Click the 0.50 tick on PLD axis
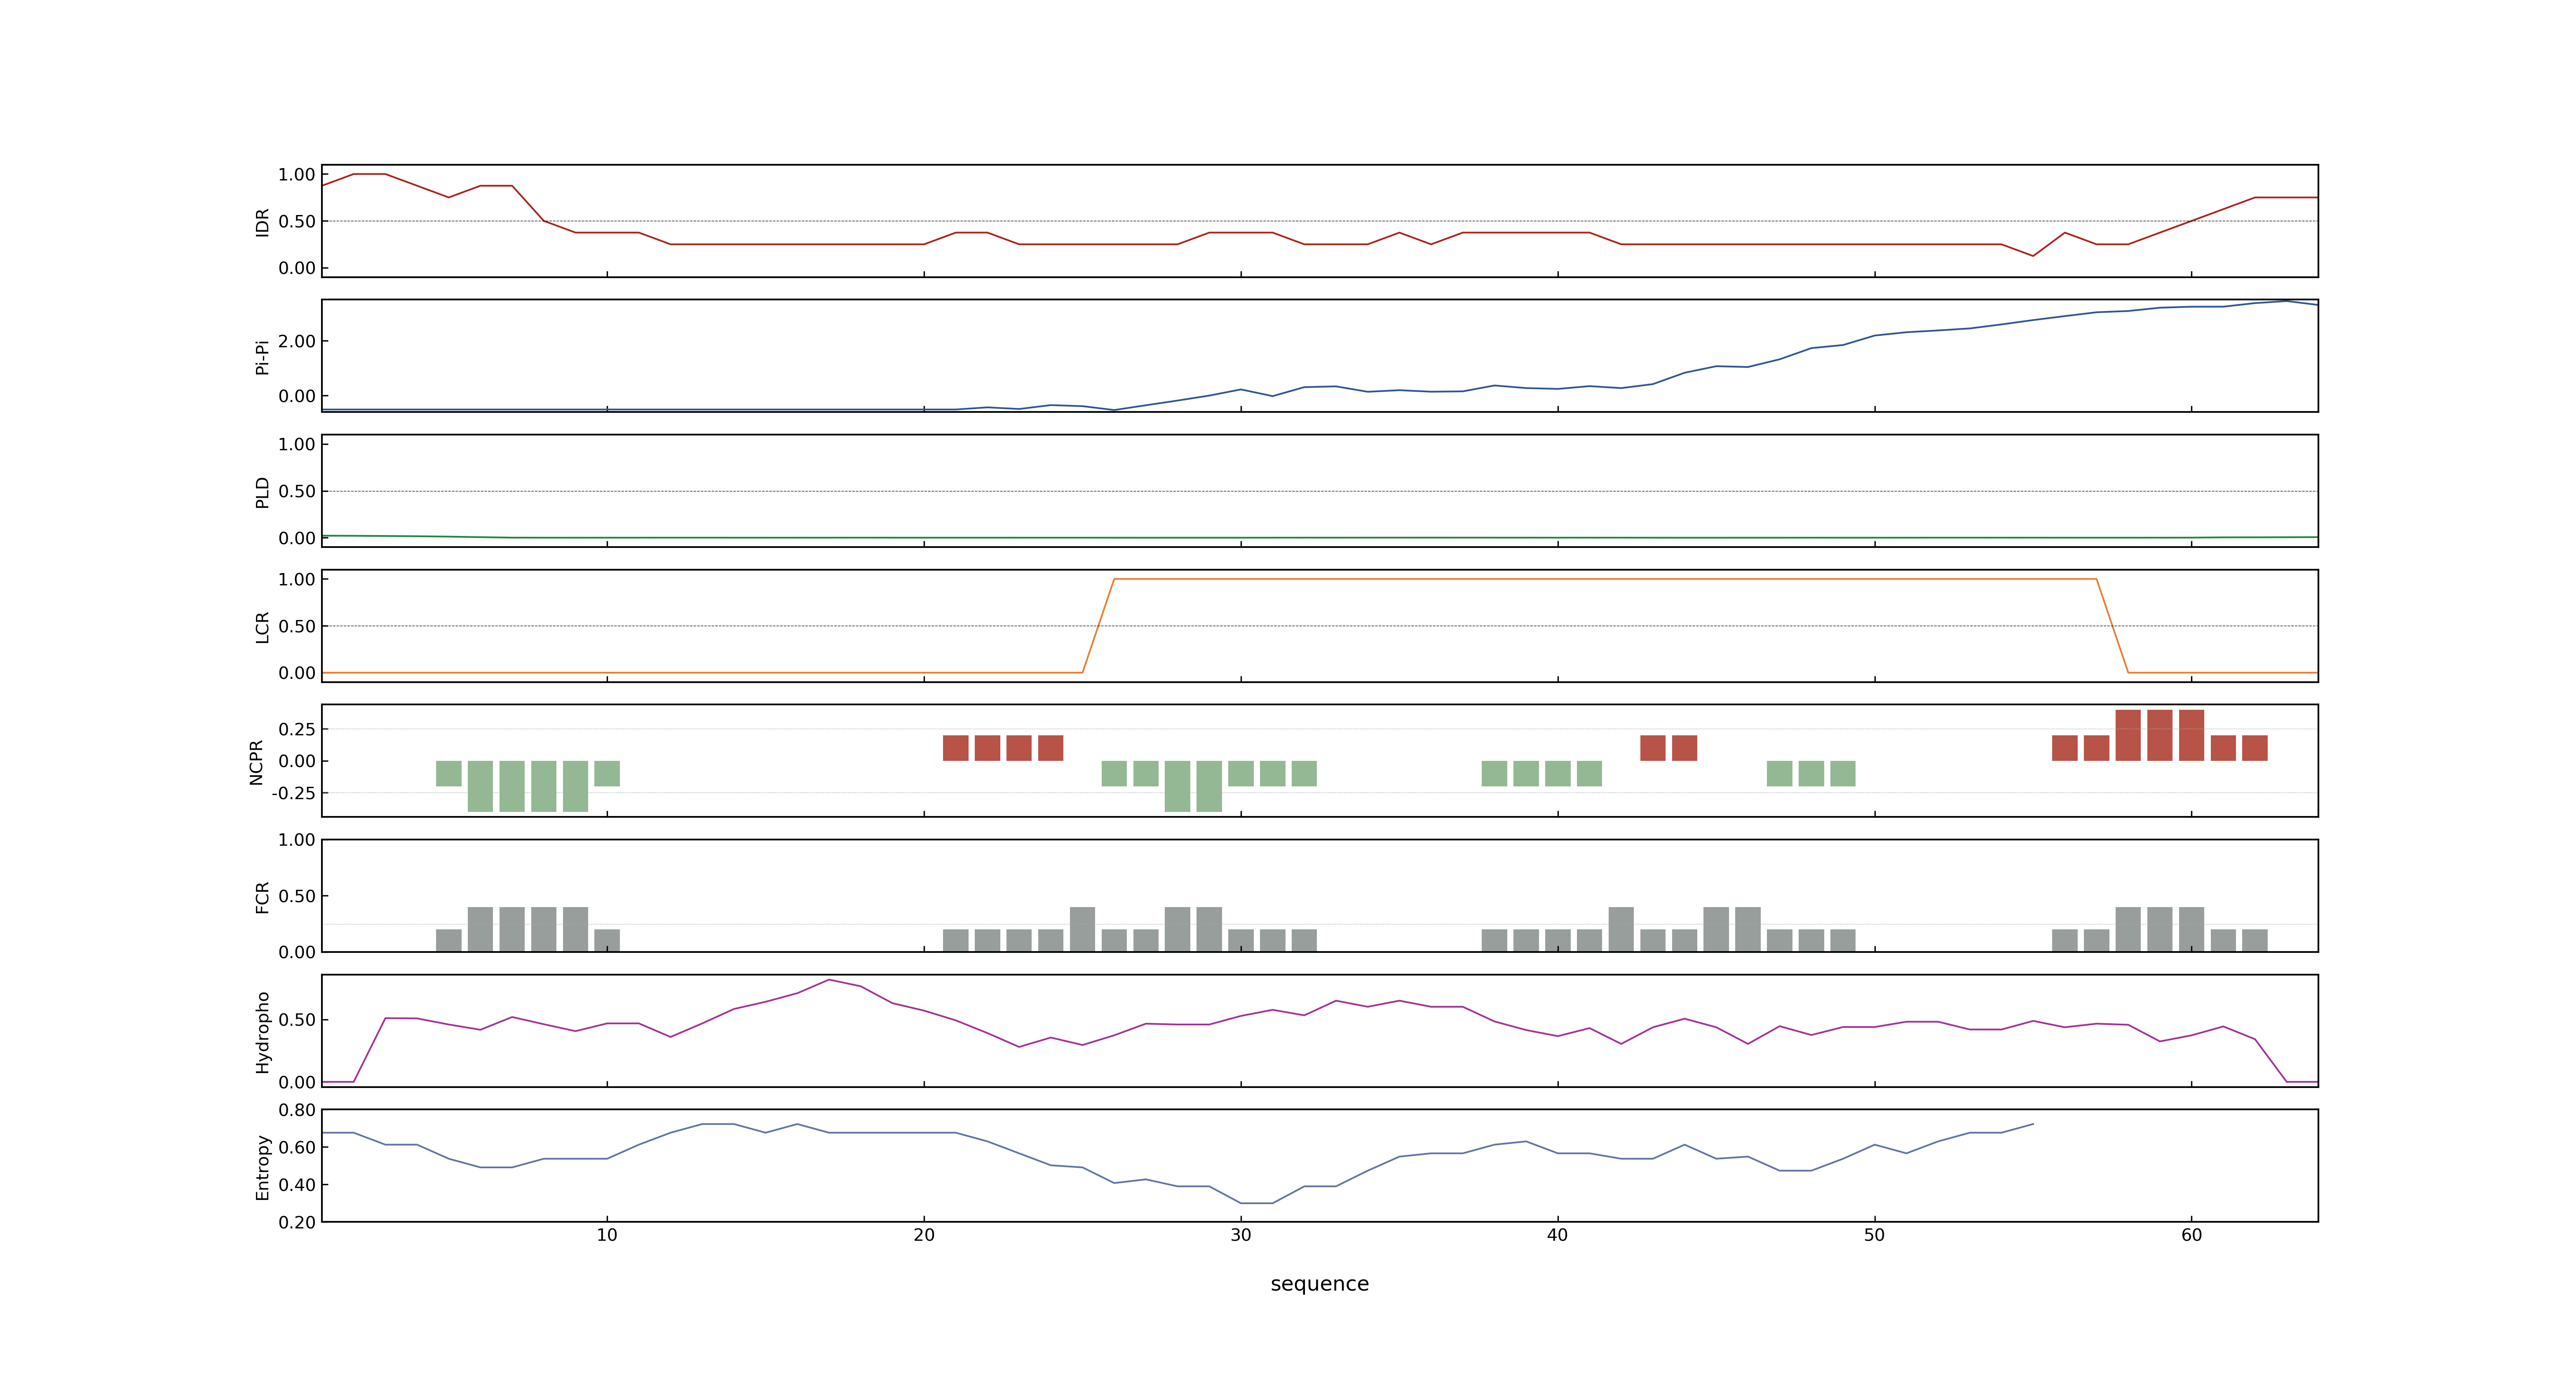Image resolution: width=2576 pixels, height=1373 pixels. pyautogui.click(x=297, y=491)
